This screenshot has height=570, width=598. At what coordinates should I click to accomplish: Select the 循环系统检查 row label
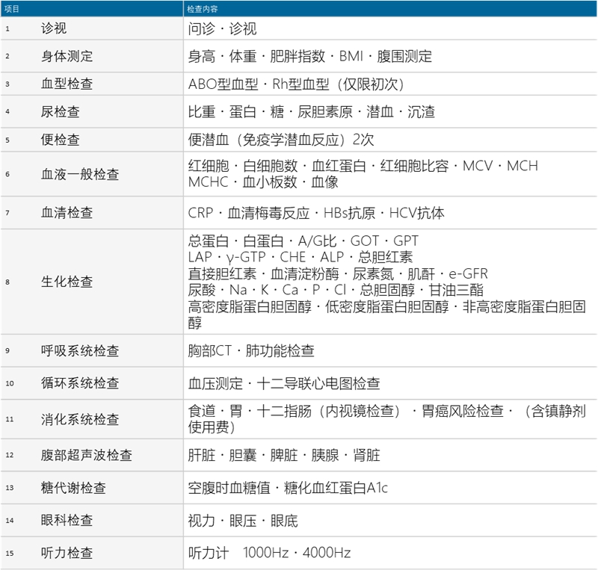click(79, 383)
